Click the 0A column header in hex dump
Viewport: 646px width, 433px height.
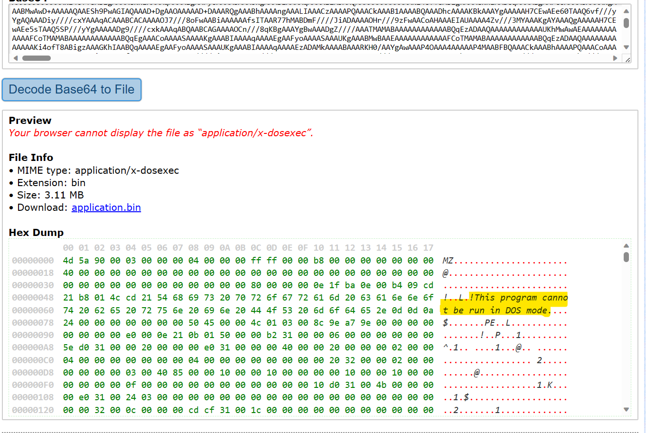(225, 248)
